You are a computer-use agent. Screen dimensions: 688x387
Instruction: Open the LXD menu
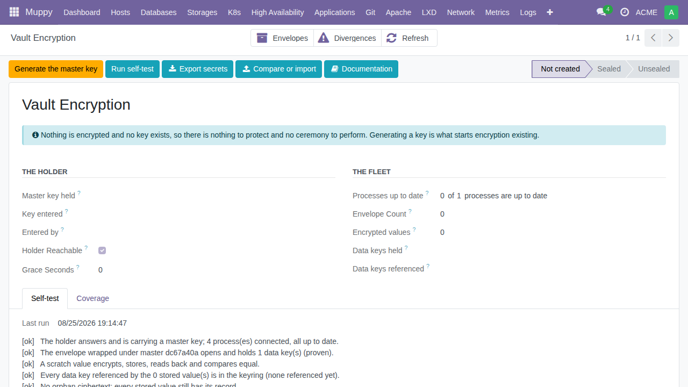(x=429, y=12)
